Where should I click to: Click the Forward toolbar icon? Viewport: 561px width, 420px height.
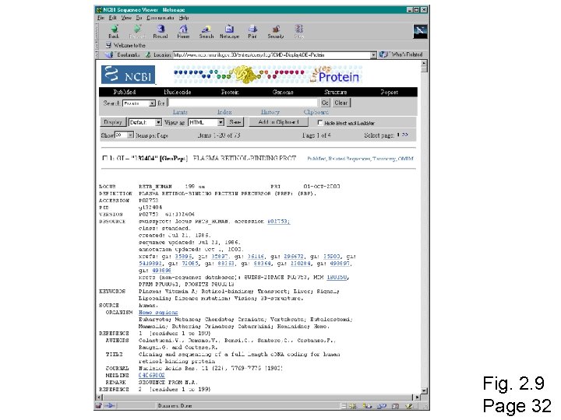pos(137,30)
